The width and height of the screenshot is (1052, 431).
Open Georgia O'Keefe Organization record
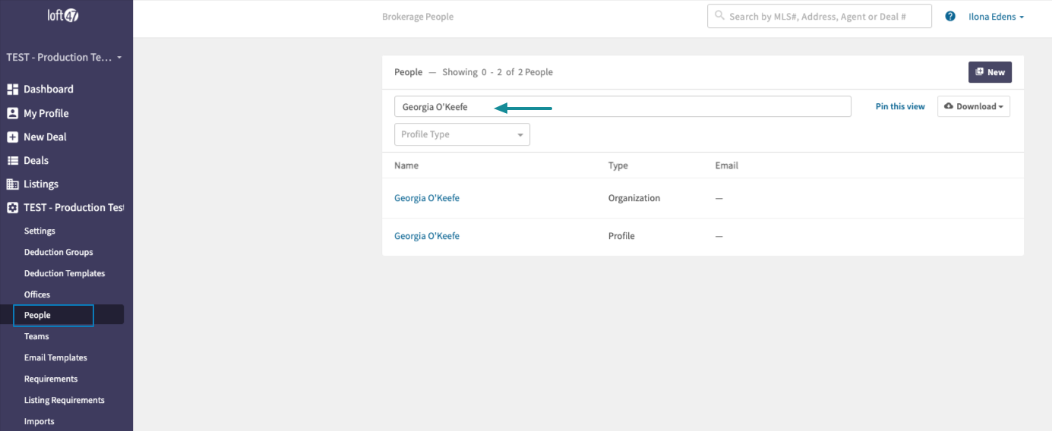(x=427, y=198)
